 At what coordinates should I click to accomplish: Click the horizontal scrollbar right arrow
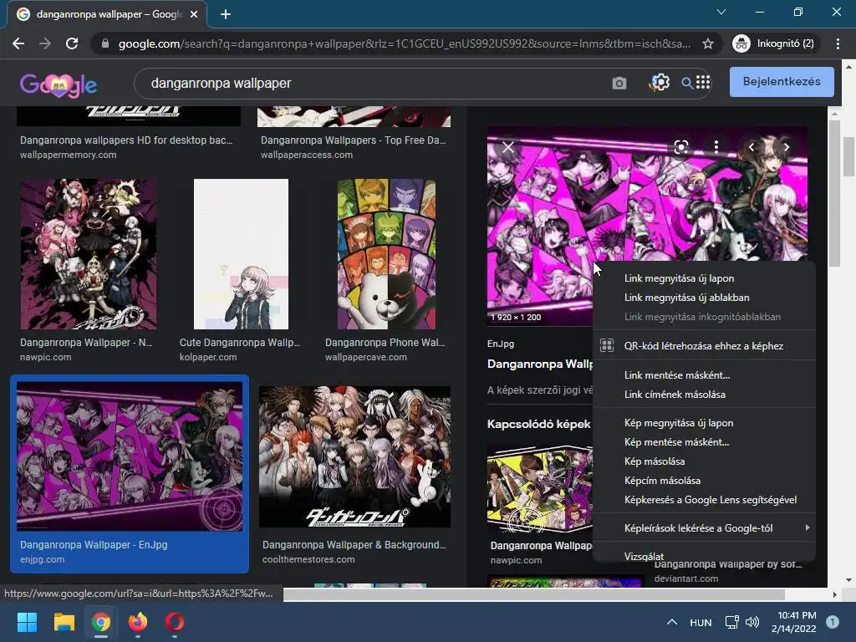(x=834, y=594)
